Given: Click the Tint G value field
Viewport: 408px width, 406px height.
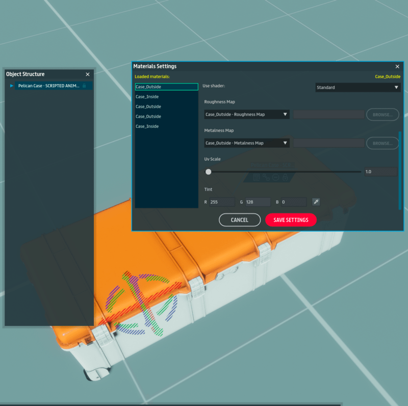Looking at the screenshot, I should (x=258, y=202).
